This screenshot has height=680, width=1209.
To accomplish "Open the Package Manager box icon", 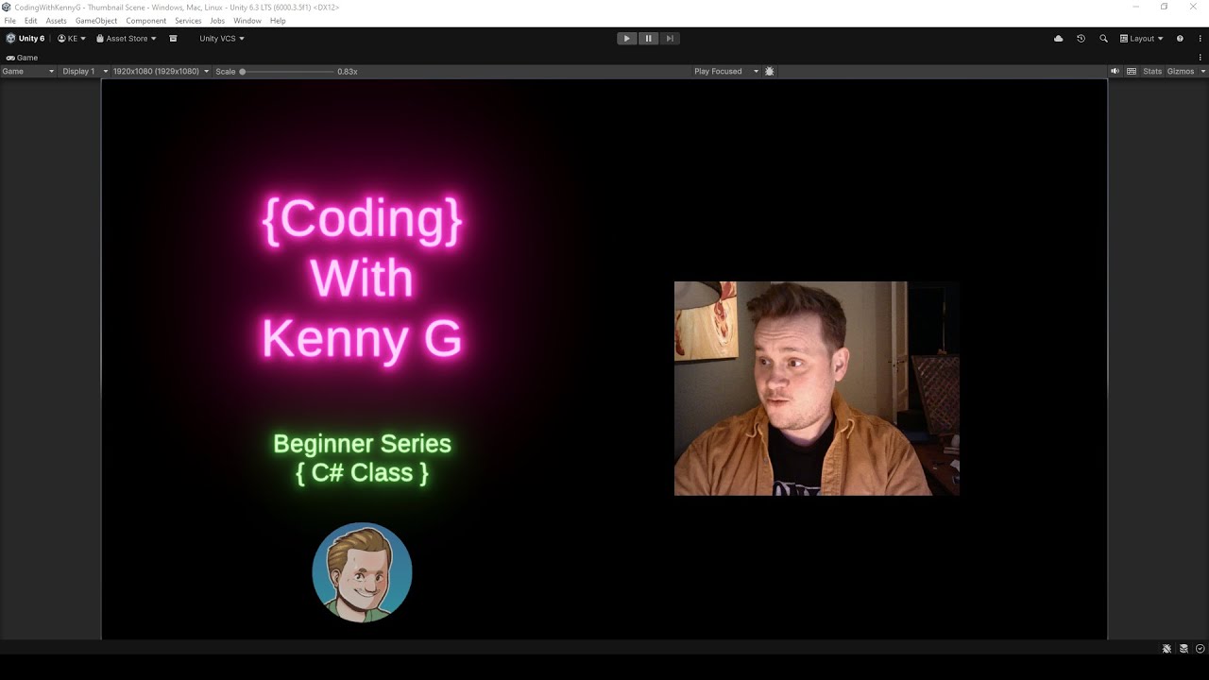I will pyautogui.click(x=173, y=39).
